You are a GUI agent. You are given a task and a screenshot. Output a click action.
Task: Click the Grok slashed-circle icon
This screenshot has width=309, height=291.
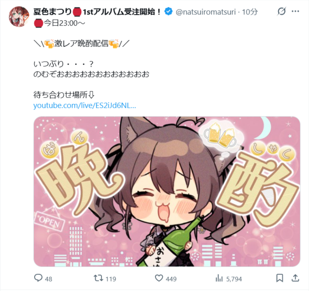pyautogui.click(x=281, y=12)
